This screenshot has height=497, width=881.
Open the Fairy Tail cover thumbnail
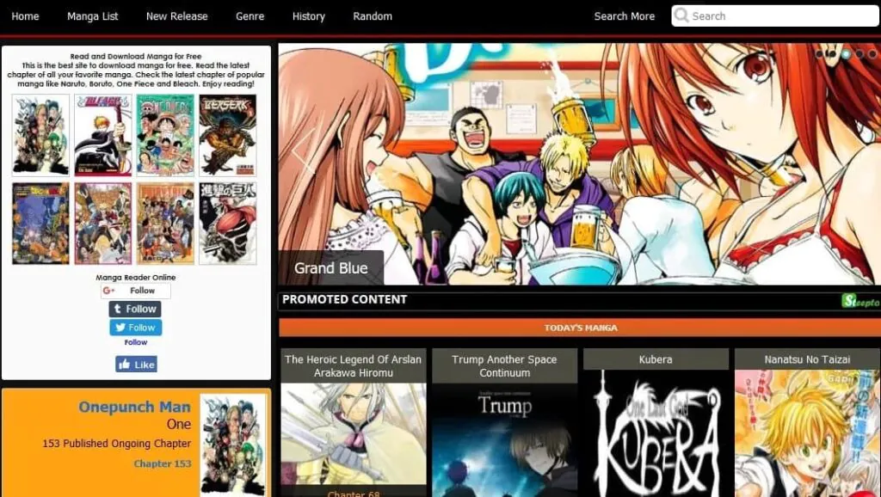[165, 223]
